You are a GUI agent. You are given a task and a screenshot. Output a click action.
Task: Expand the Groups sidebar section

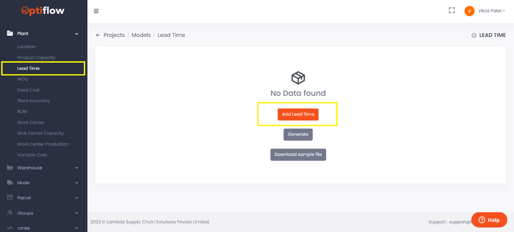pyautogui.click(x=77, y=213)
